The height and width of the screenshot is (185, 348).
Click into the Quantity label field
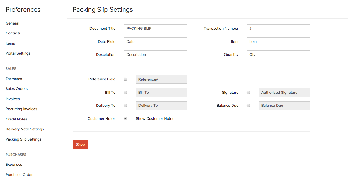(x=278, y=55)
